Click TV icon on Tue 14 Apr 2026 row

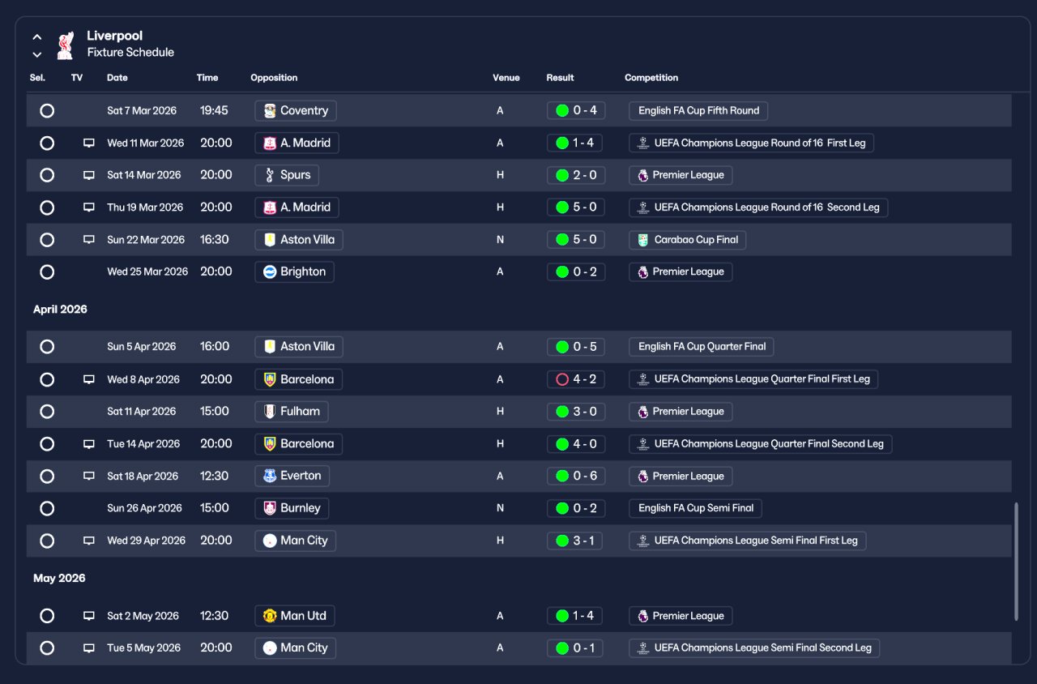click(89, 444)
